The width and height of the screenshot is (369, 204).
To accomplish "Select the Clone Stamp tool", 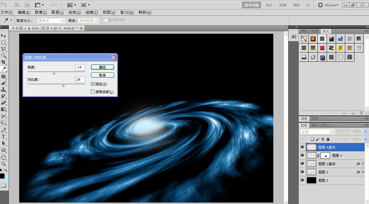I will (x=4, y=89).
